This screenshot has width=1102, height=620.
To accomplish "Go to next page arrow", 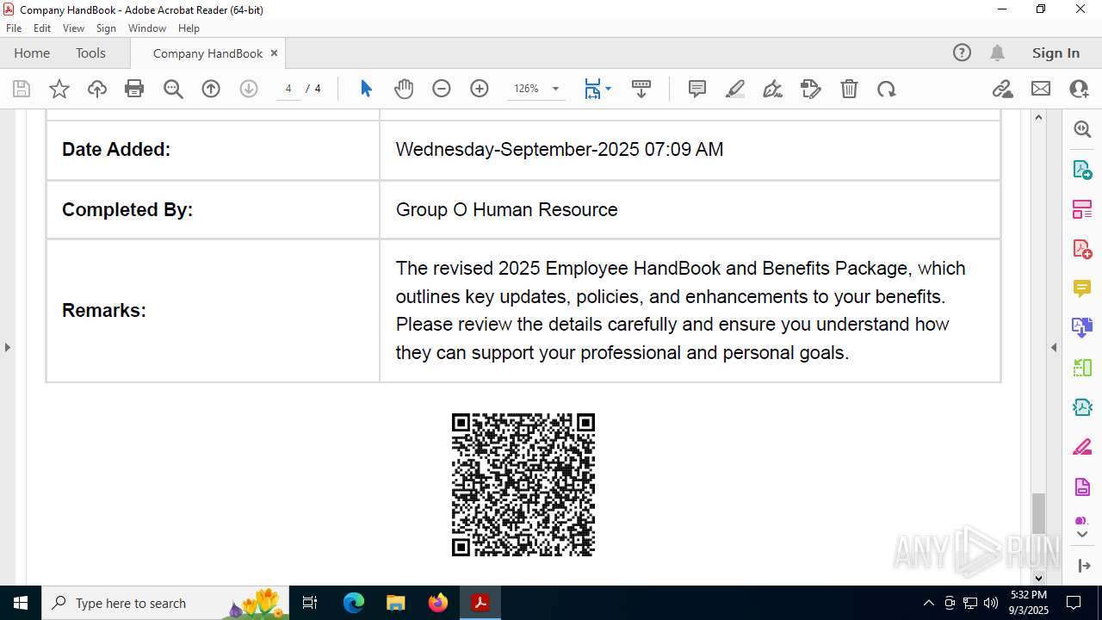I will click(249, 89).
